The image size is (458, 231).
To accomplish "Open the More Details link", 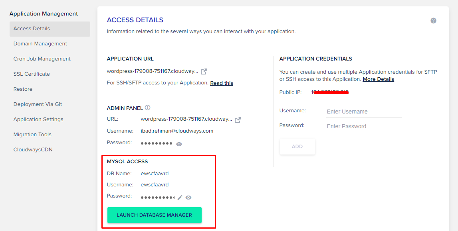I will [378, 79].
